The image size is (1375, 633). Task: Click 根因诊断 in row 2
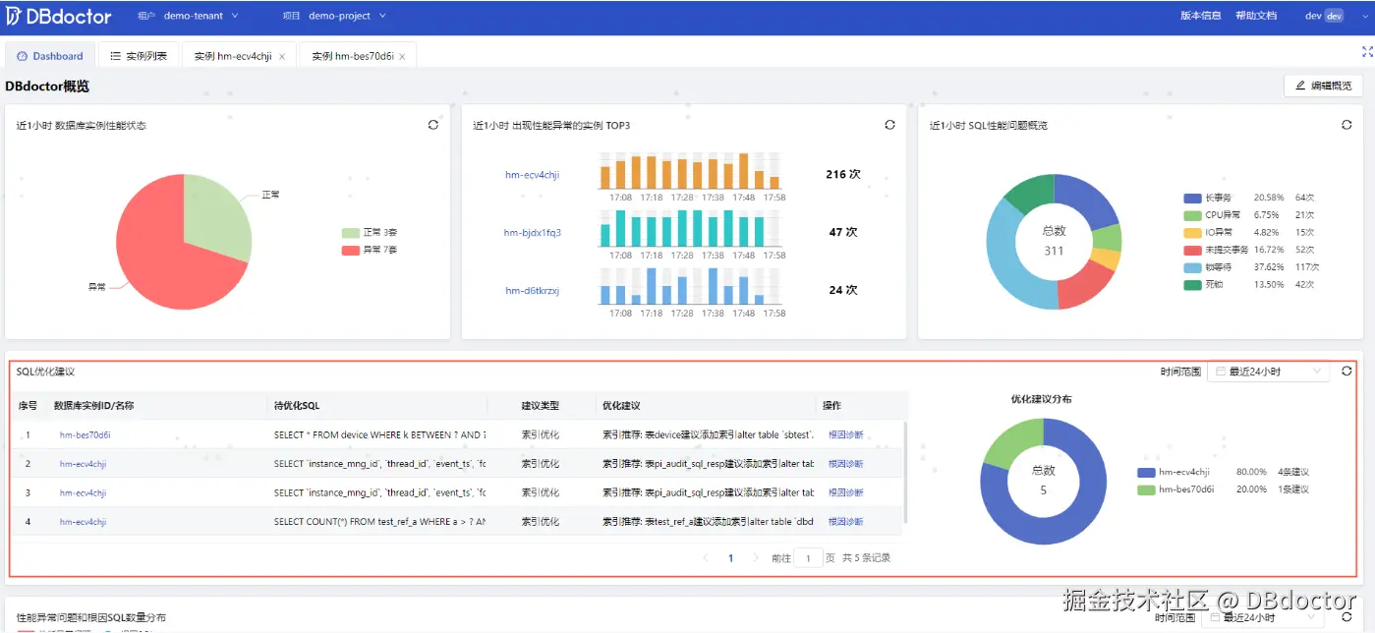point(845,464)
